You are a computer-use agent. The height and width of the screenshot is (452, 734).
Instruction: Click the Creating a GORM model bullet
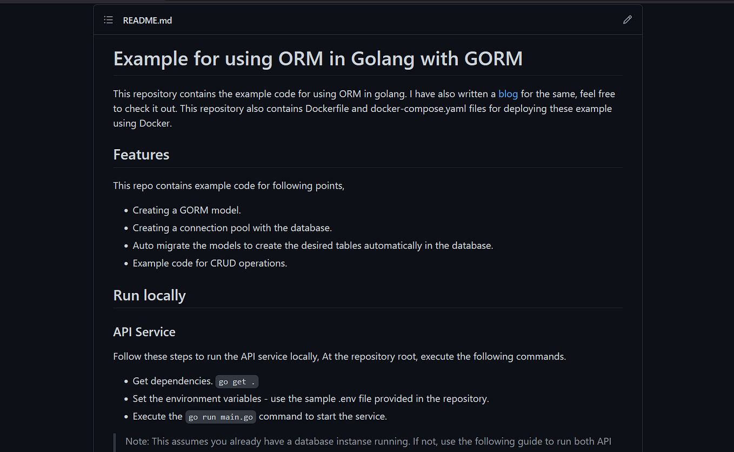click(186, 210)
